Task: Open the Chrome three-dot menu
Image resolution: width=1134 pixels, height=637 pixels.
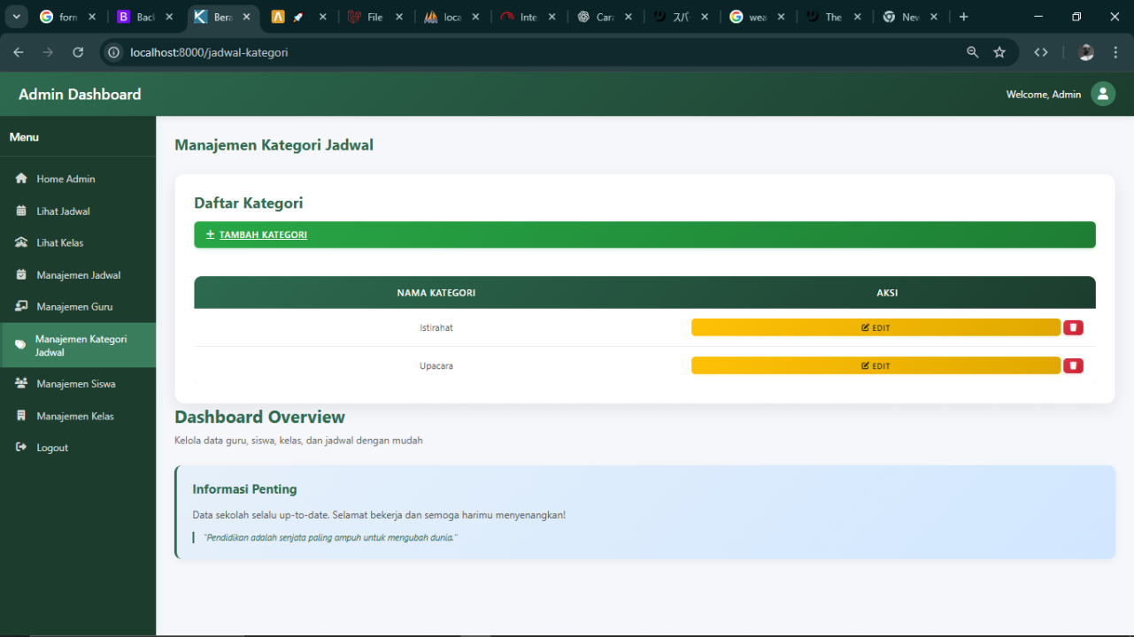Action: tap(1116, 52)
